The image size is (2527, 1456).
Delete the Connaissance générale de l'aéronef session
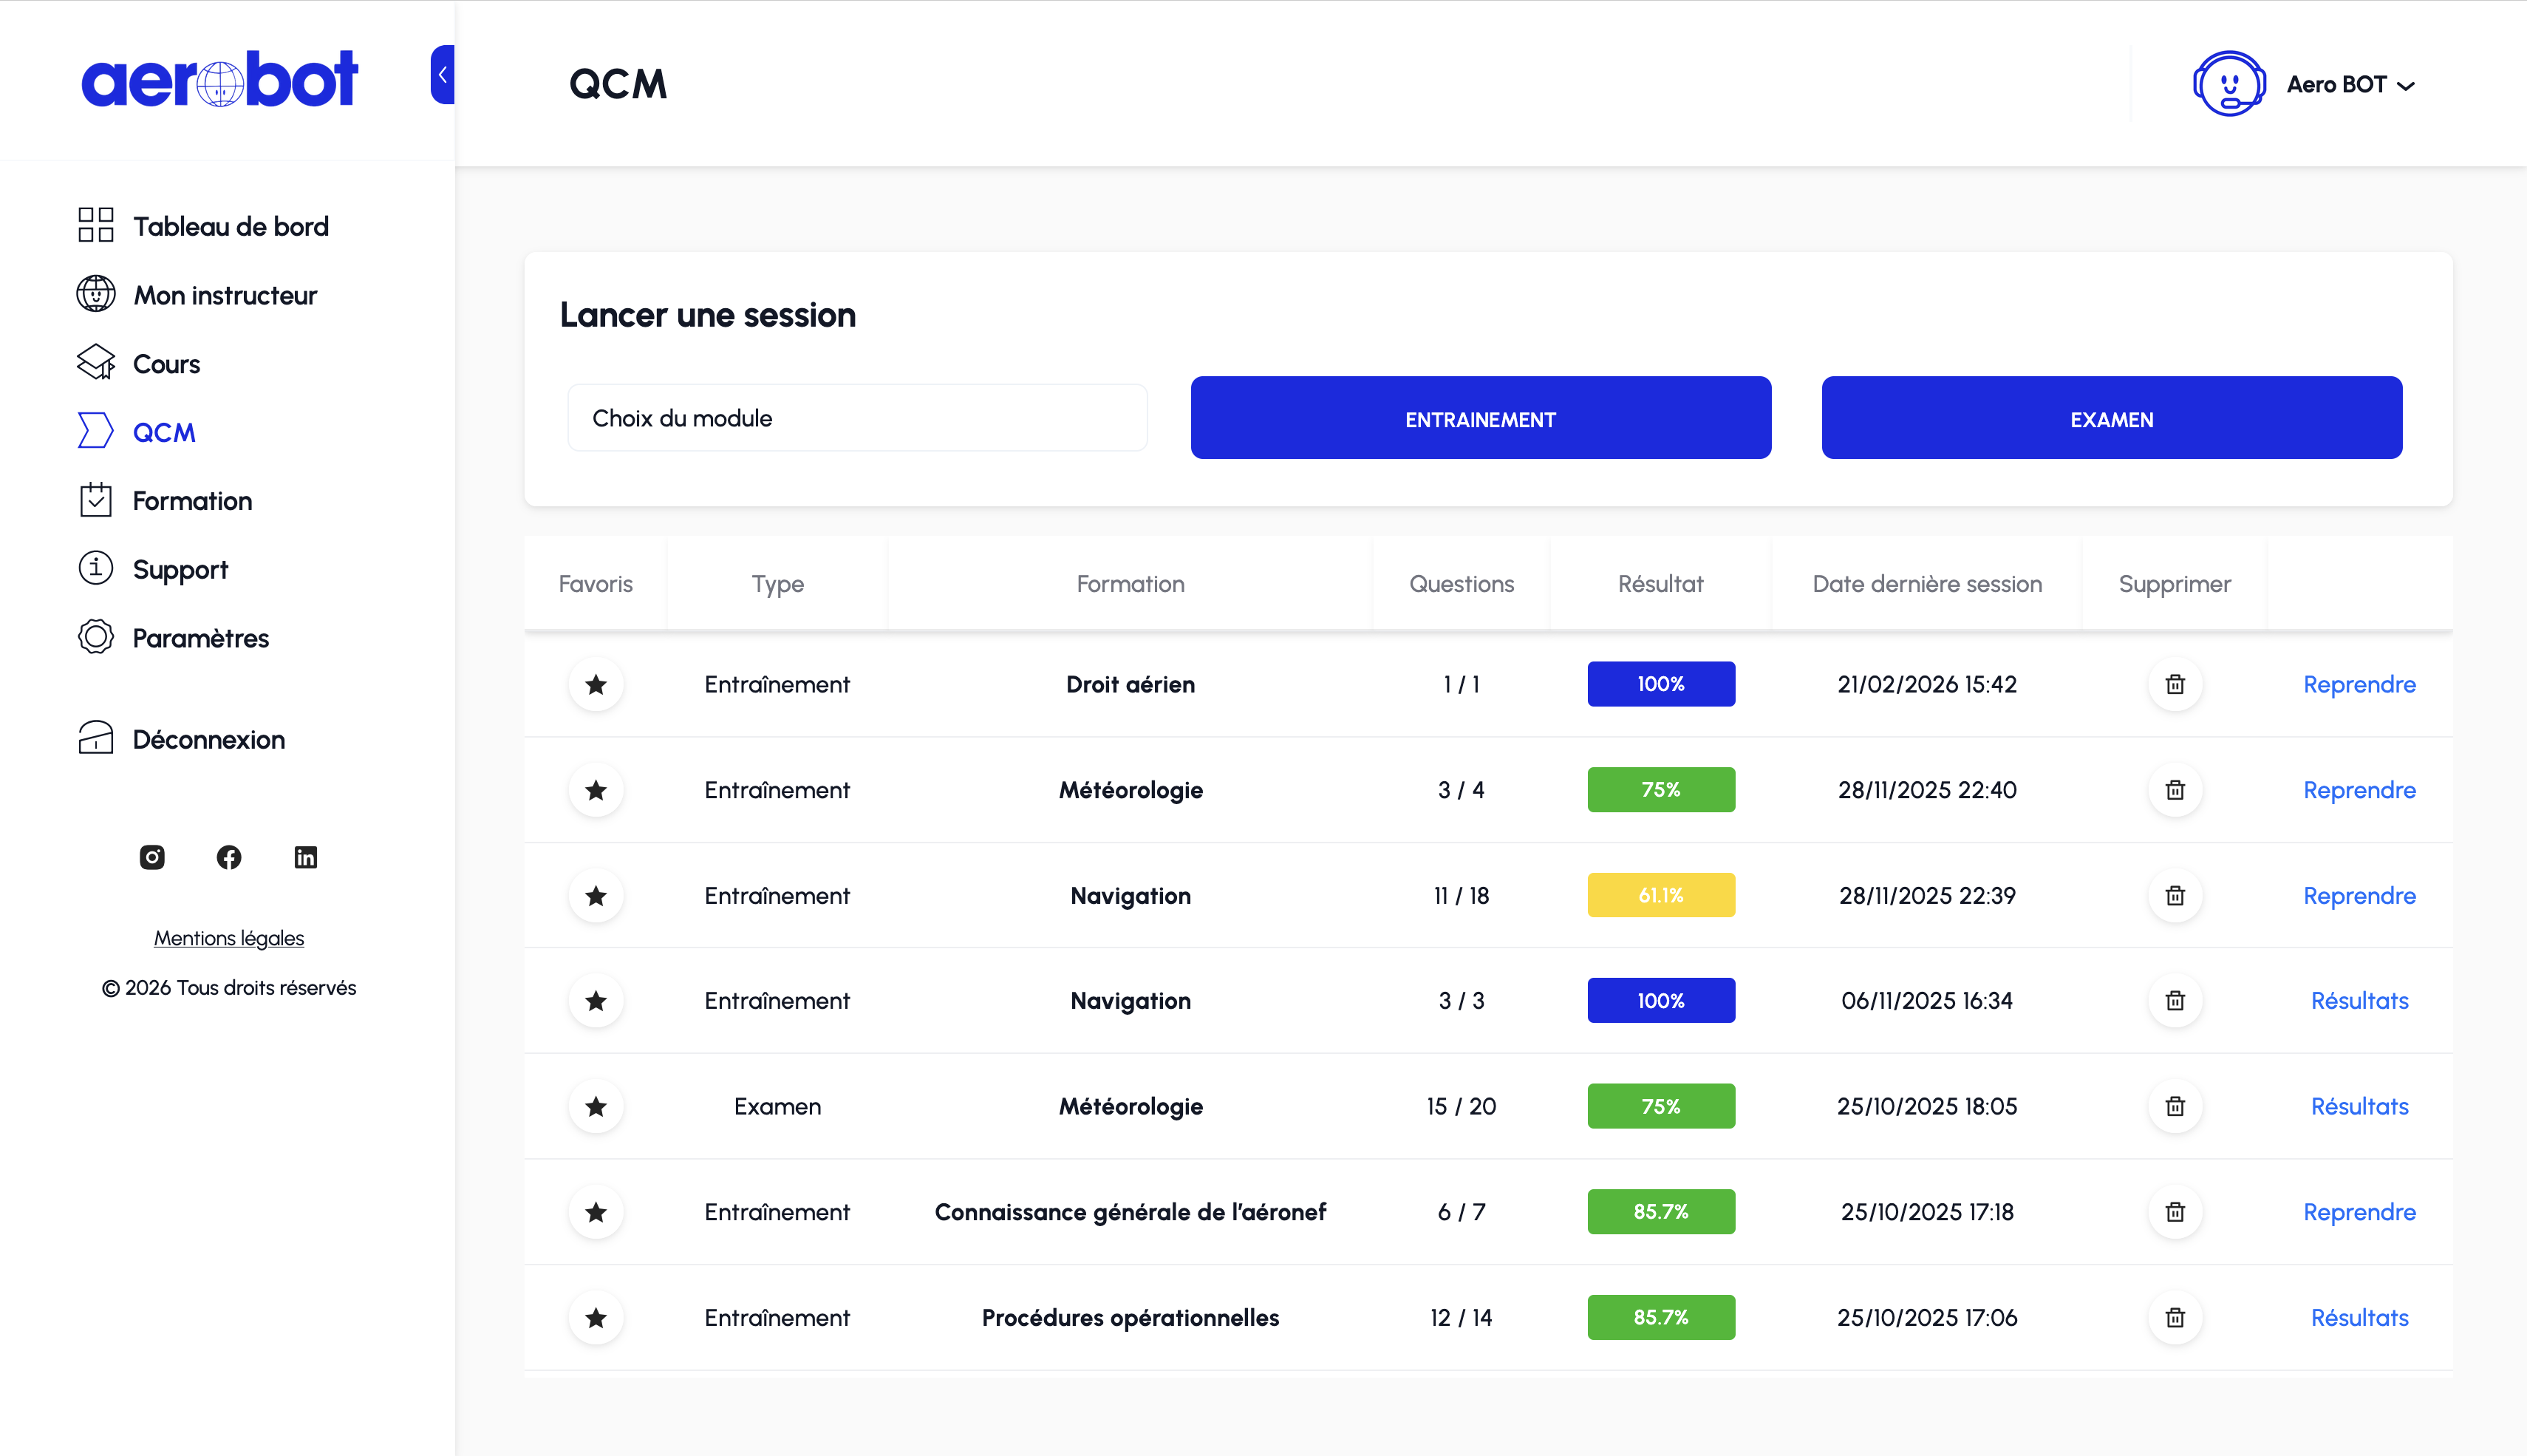2175,1212
